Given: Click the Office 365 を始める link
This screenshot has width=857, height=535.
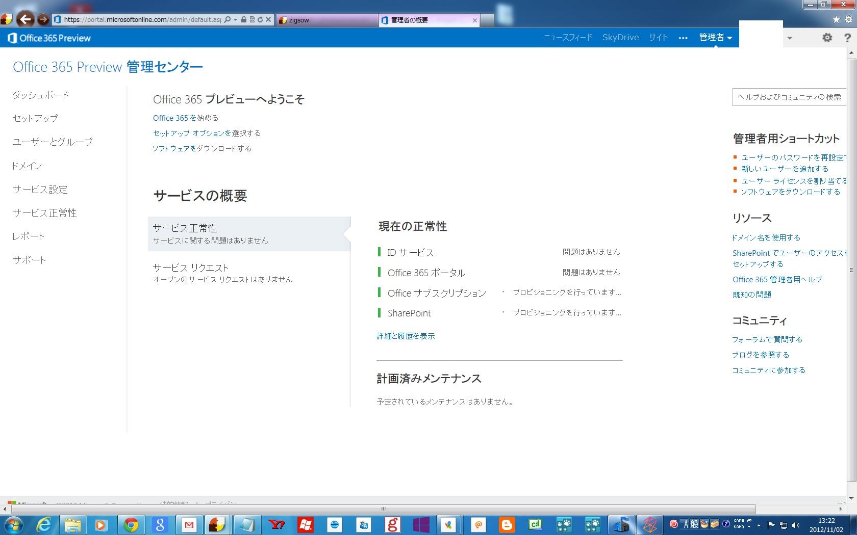Looking at the screenshot, I should coord(186,118).
